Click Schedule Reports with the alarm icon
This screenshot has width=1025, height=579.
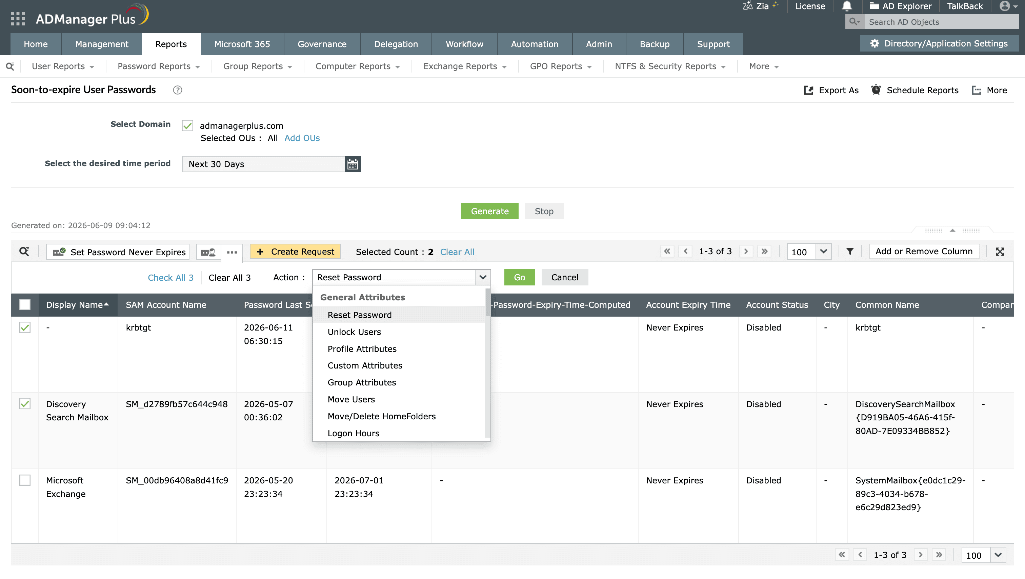click(x=915, y=90)
